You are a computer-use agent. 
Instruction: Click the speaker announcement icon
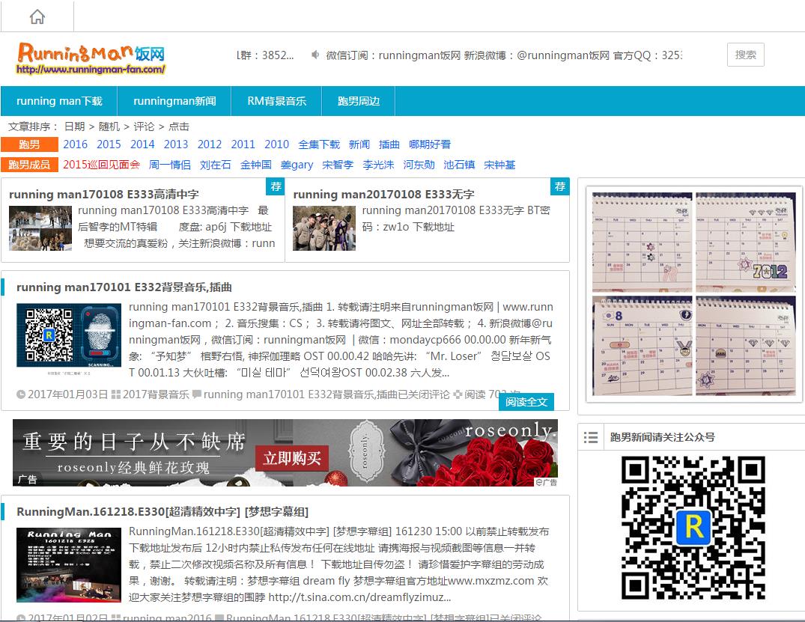(315, 55)
